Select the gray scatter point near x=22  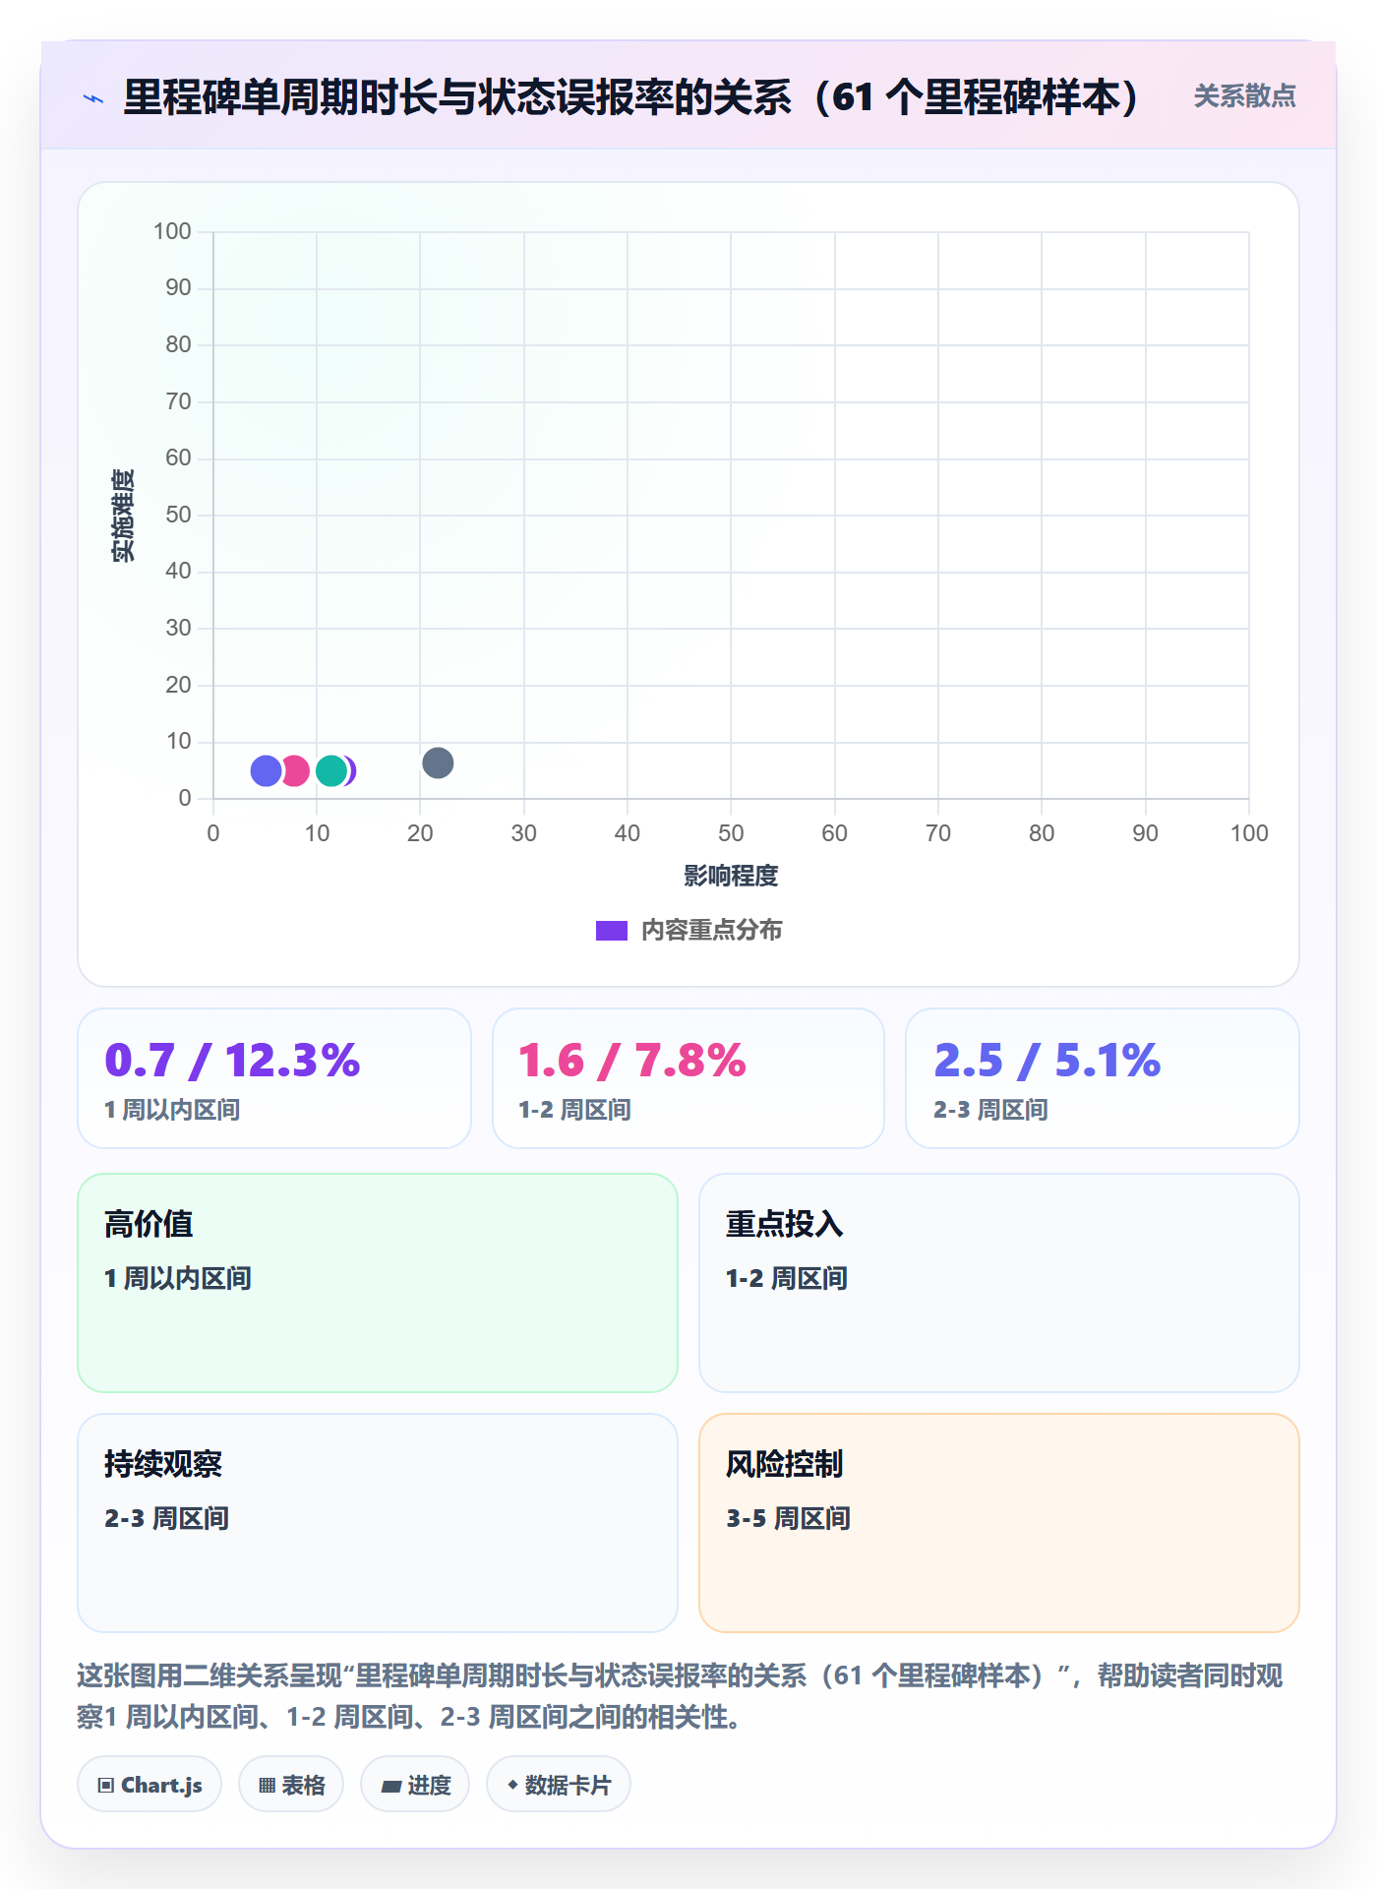(438, 762)
